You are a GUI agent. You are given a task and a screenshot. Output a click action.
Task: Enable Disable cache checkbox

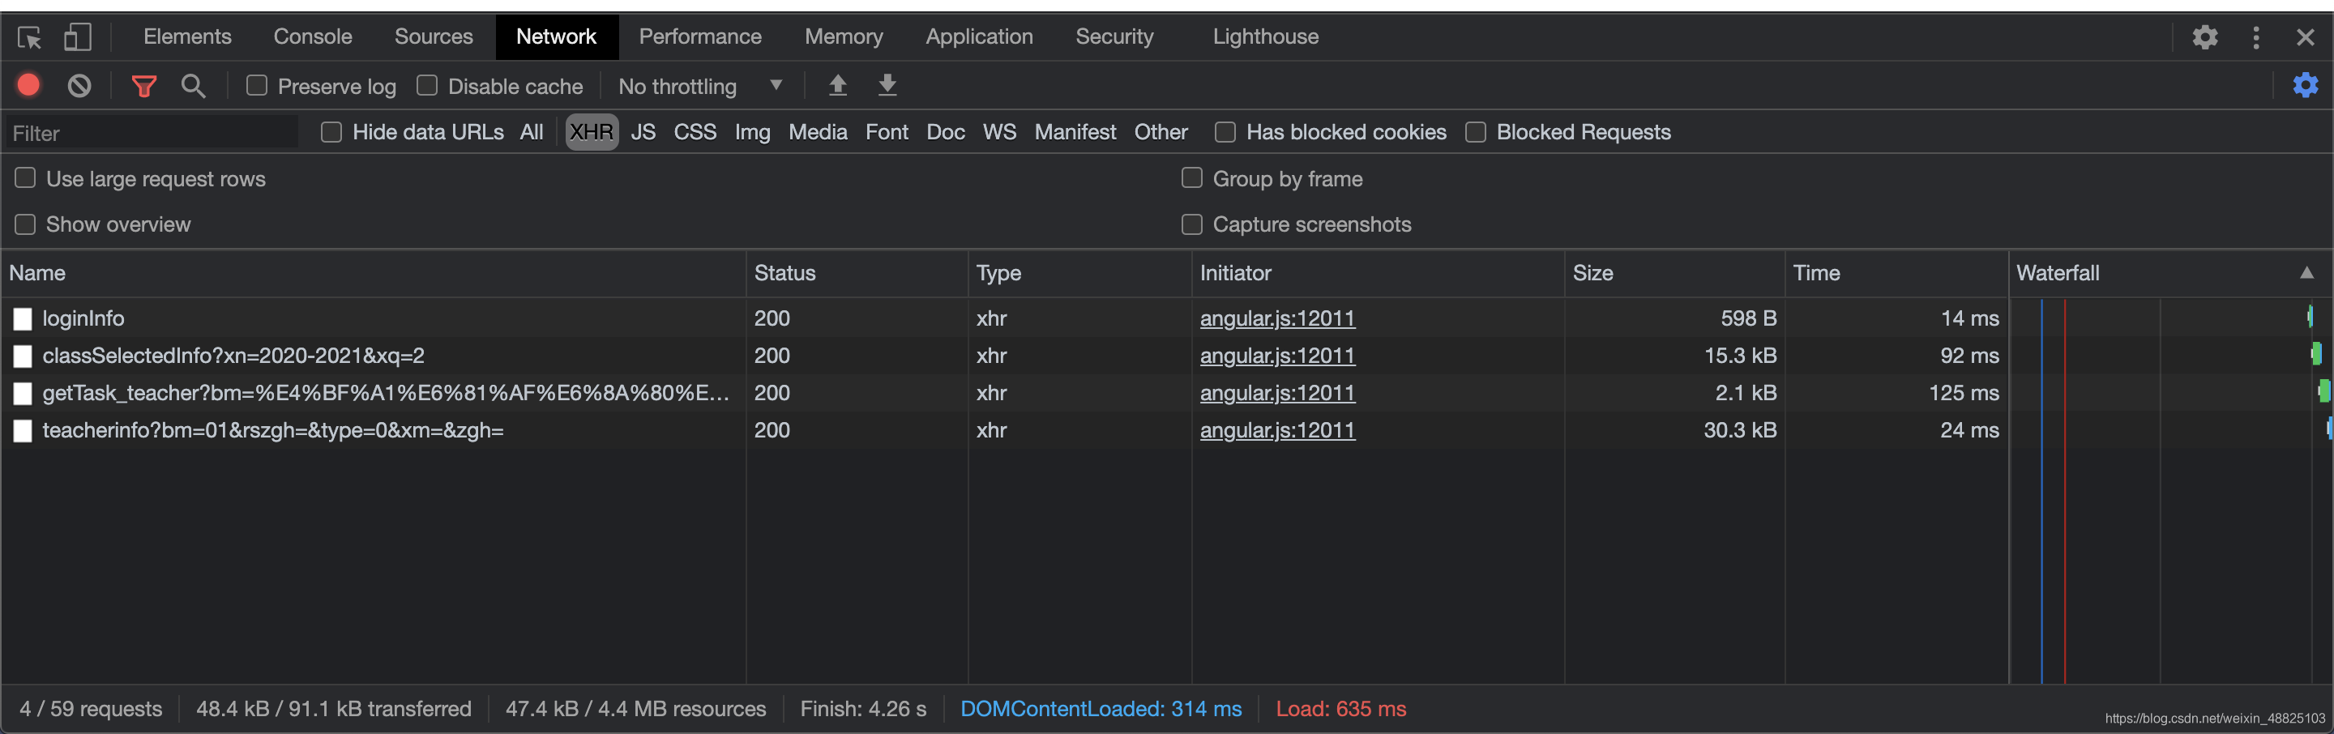coord(427,85)
